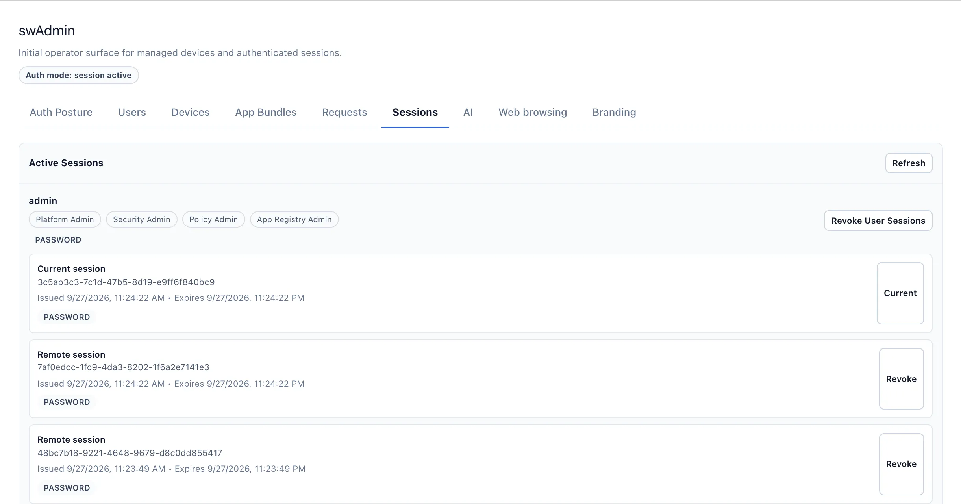961x504 pixels.
Task: Open the AI tab
Action: 468,112
